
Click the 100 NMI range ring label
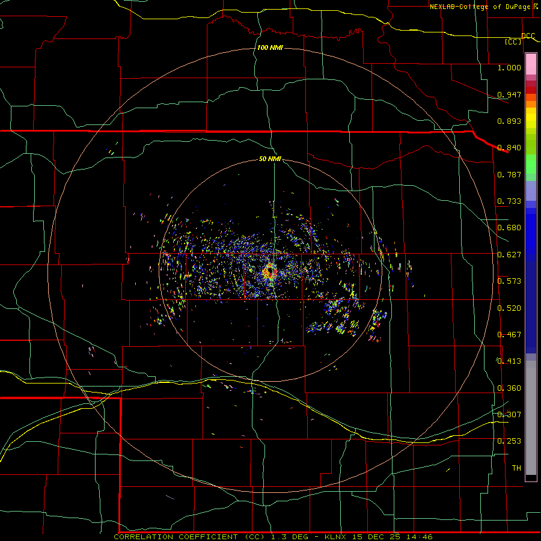coord(270,47)
